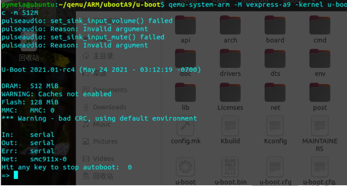Click the 'WARNING: Caches not enabled' line
Screen dimensions: 347x186
click(57, 94)
